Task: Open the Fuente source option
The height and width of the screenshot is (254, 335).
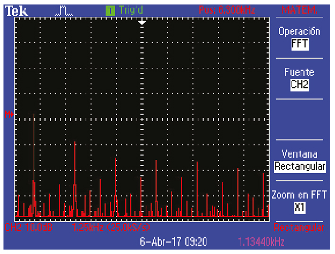Action: [x=299, y=73]
